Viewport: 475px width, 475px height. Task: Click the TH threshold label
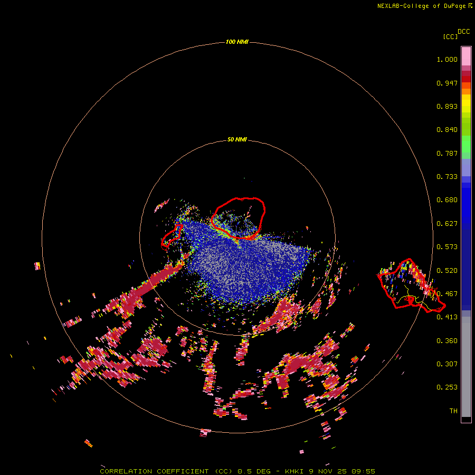(453, 411)
